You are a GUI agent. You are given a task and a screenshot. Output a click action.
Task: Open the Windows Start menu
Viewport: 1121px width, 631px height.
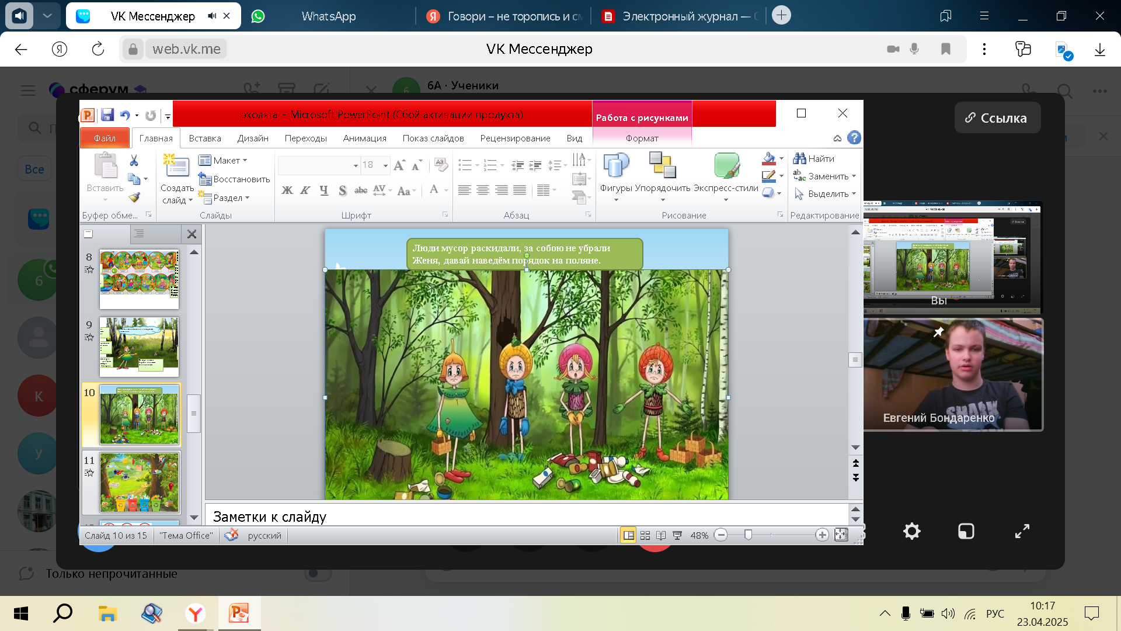pyautogui.click(x=21, y=613)
